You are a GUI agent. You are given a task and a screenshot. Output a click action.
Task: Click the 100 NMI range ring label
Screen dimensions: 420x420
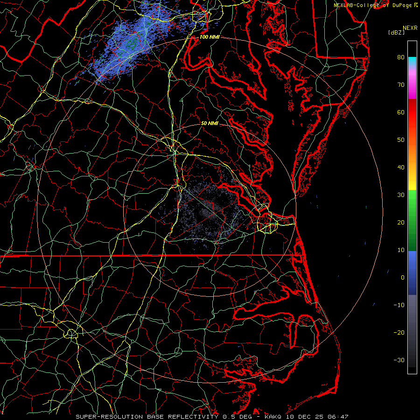pyautogui.click(x=210, y=37)
